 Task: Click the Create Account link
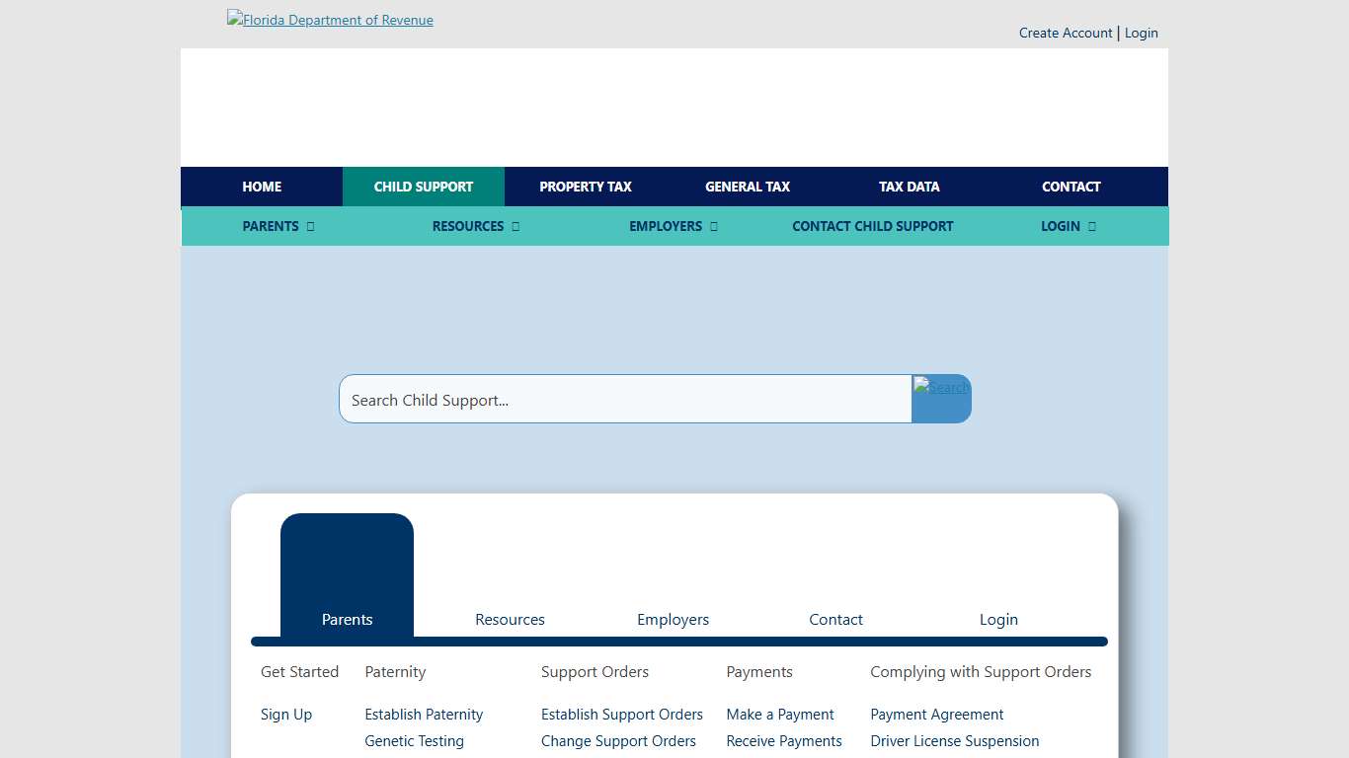tap(1066, 33)
